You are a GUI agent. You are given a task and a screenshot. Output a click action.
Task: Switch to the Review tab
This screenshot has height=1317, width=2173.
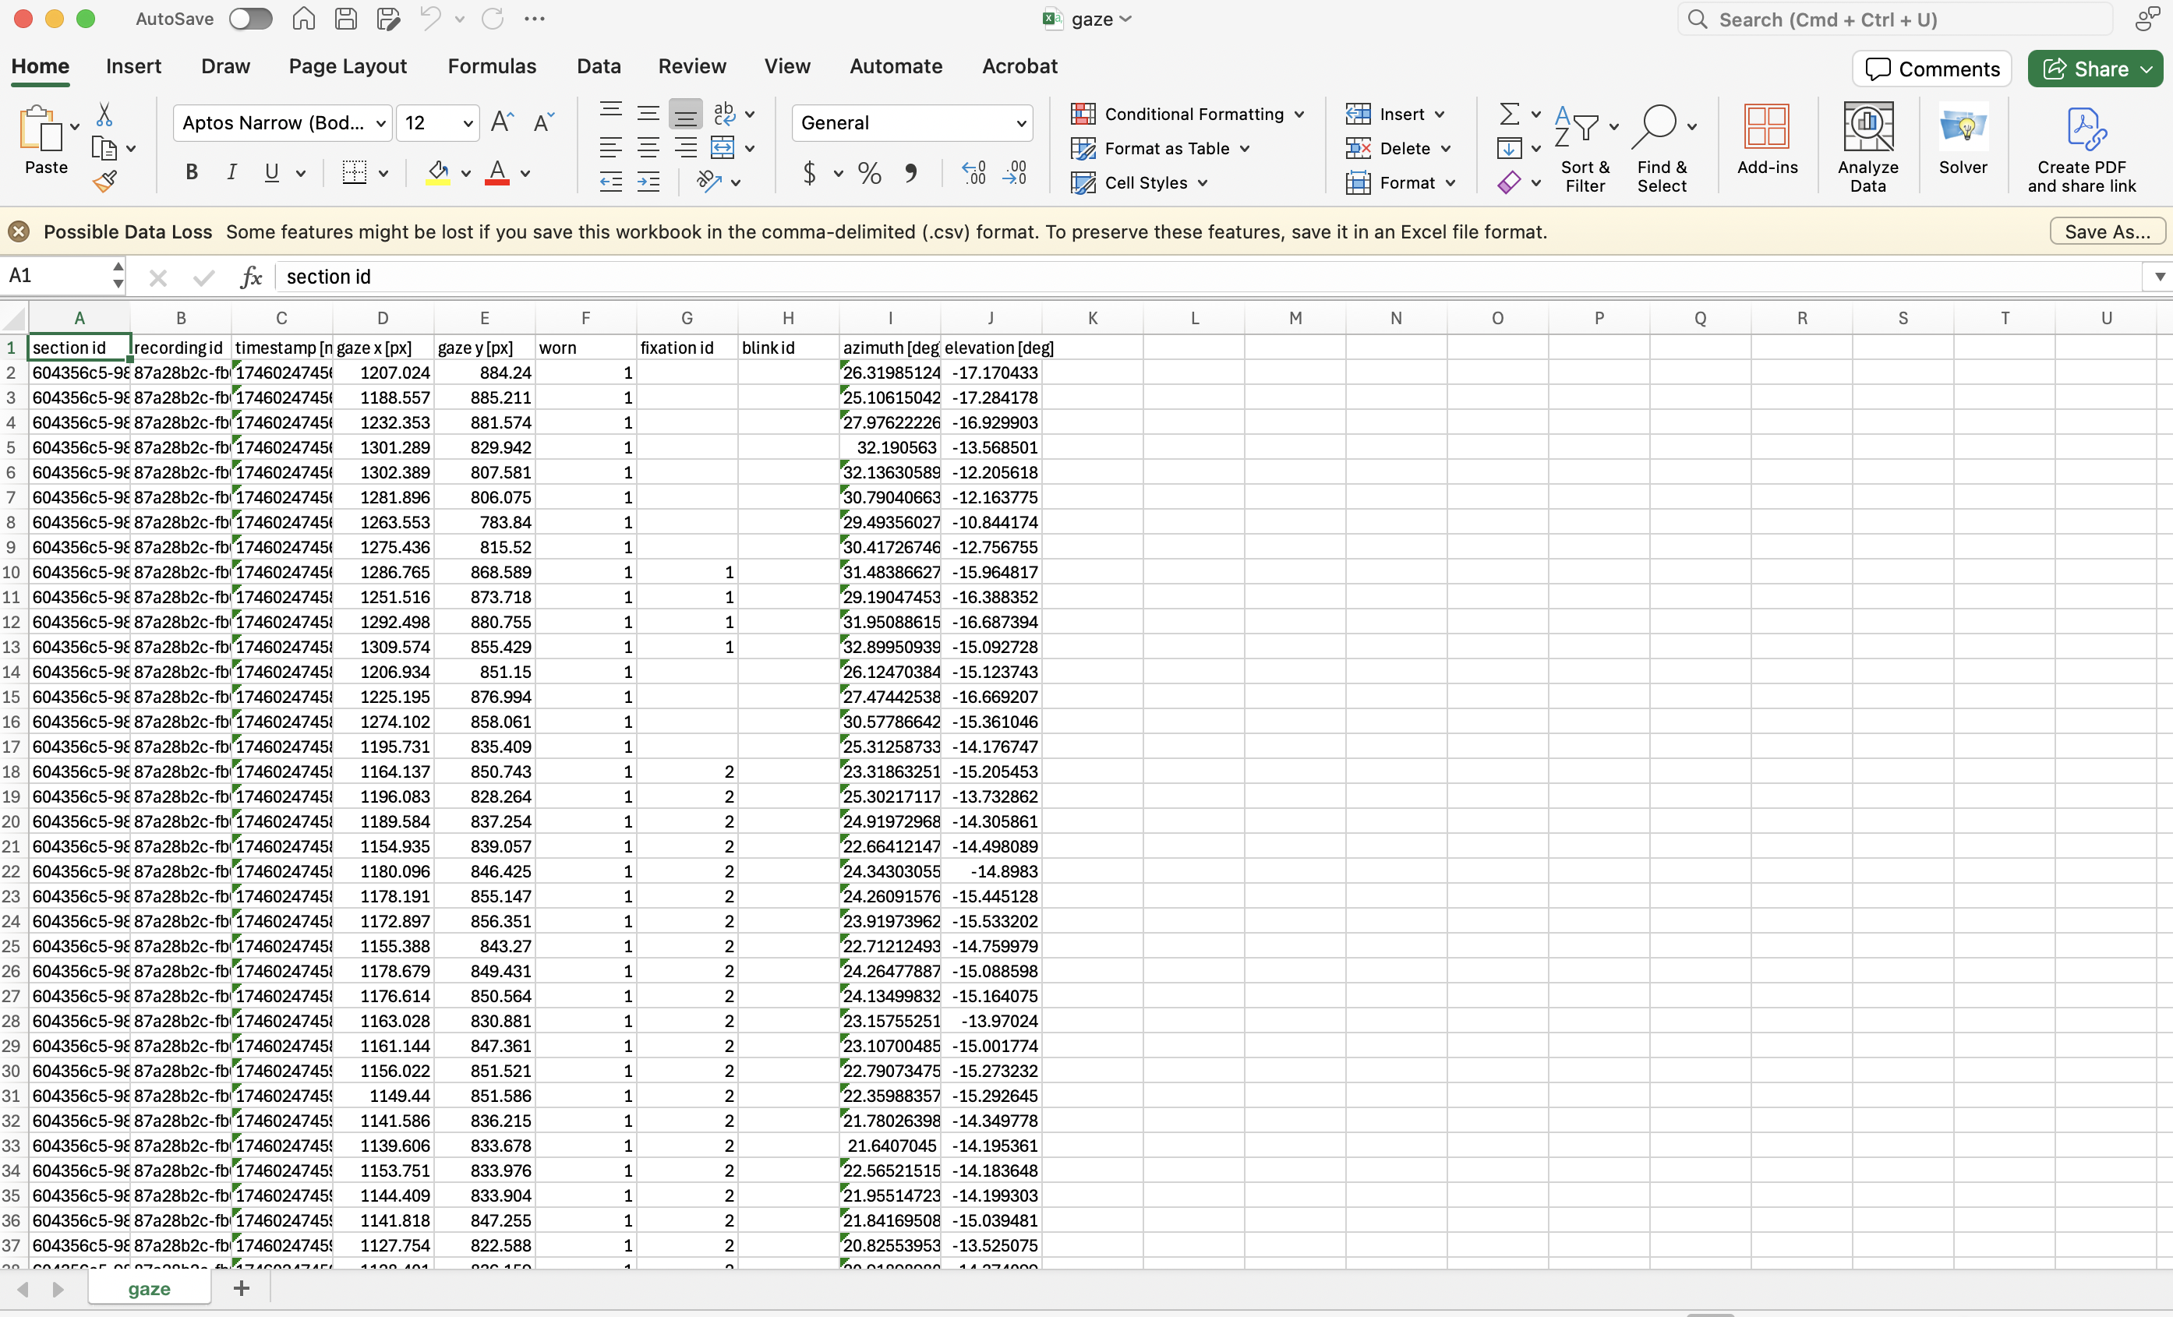691,66
